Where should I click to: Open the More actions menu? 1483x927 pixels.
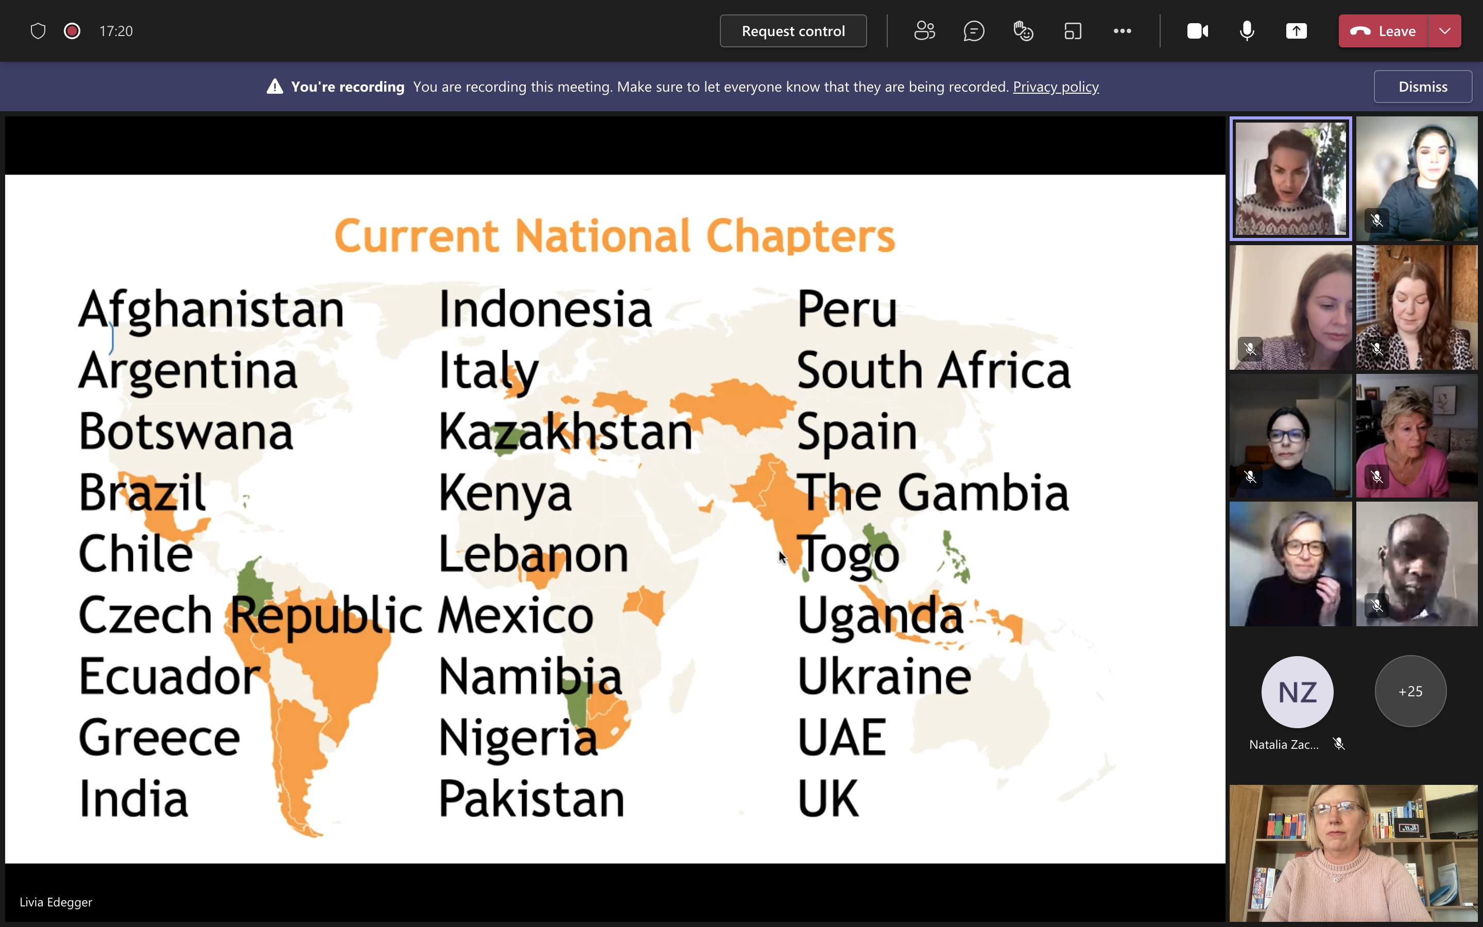click(x=1122, y=31)
